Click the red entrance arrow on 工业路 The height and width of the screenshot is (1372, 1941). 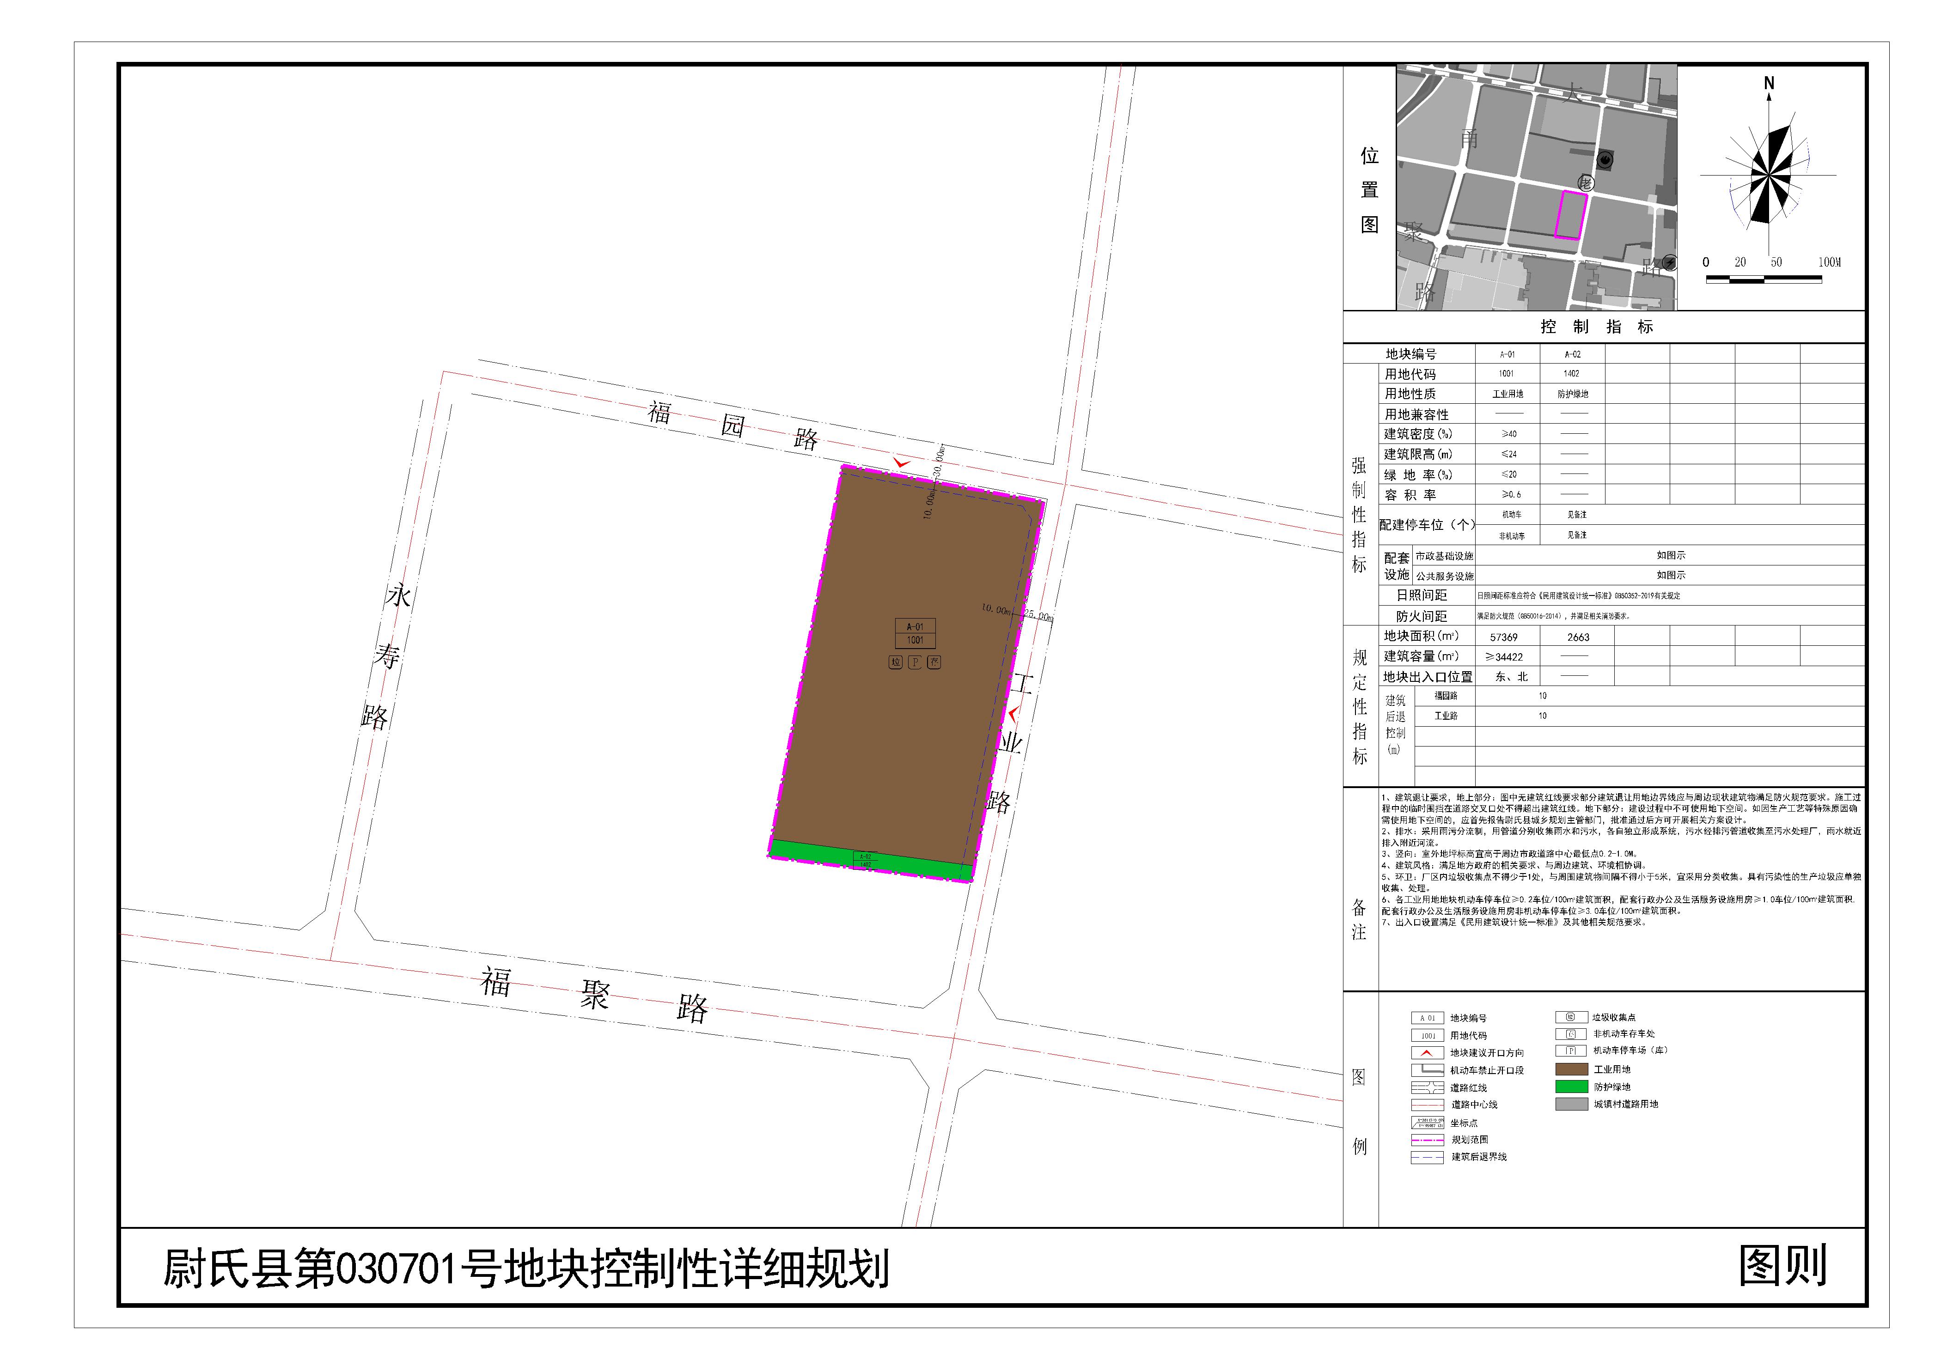click(x=1012, y=715)
